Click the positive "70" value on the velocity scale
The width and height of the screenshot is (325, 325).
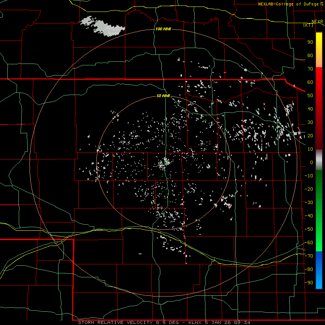(310, 69)
